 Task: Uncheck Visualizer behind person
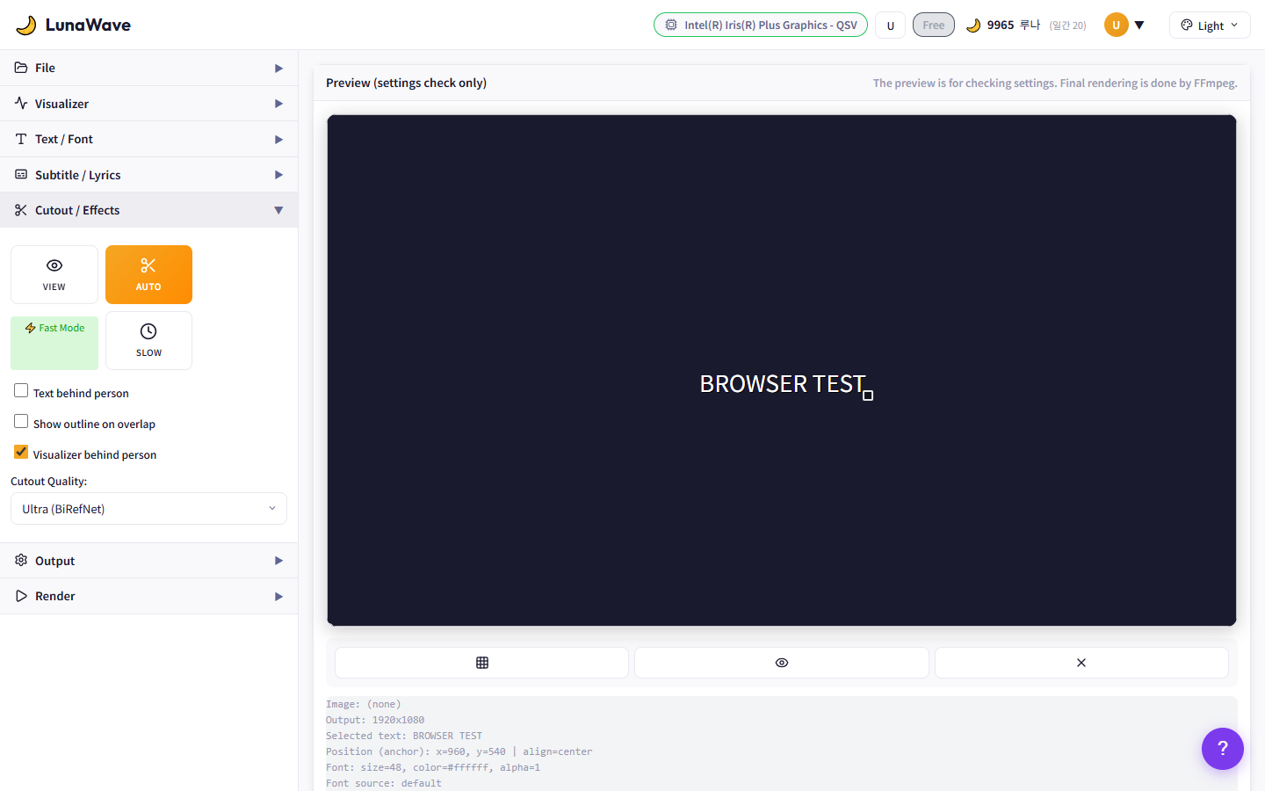click(x=21, y=453)
